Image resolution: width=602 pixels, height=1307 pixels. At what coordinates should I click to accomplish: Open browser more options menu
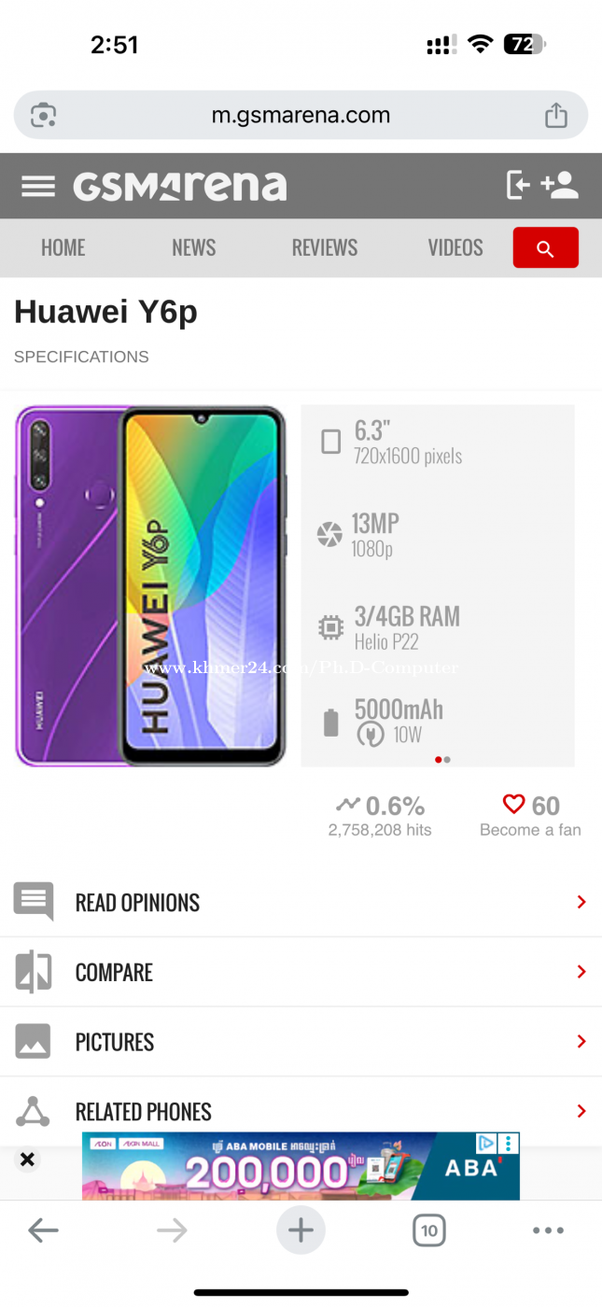coord(548,1230)
